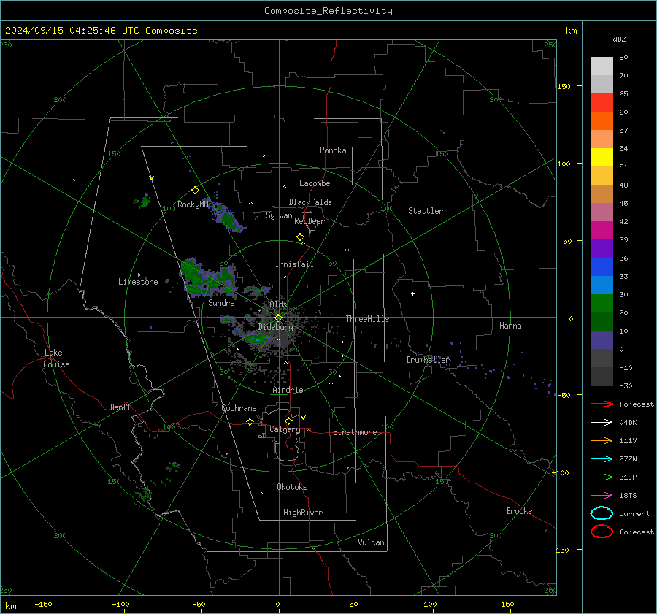Click the Sylvan label
657x614 pixels.
pyautogui.click(x=279, y=215)
